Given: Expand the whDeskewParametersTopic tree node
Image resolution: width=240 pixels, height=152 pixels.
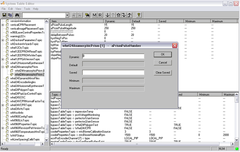Looking at the screenshot, I should (3, 40).
